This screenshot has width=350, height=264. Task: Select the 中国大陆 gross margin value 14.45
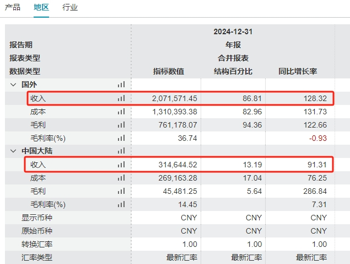187,204
